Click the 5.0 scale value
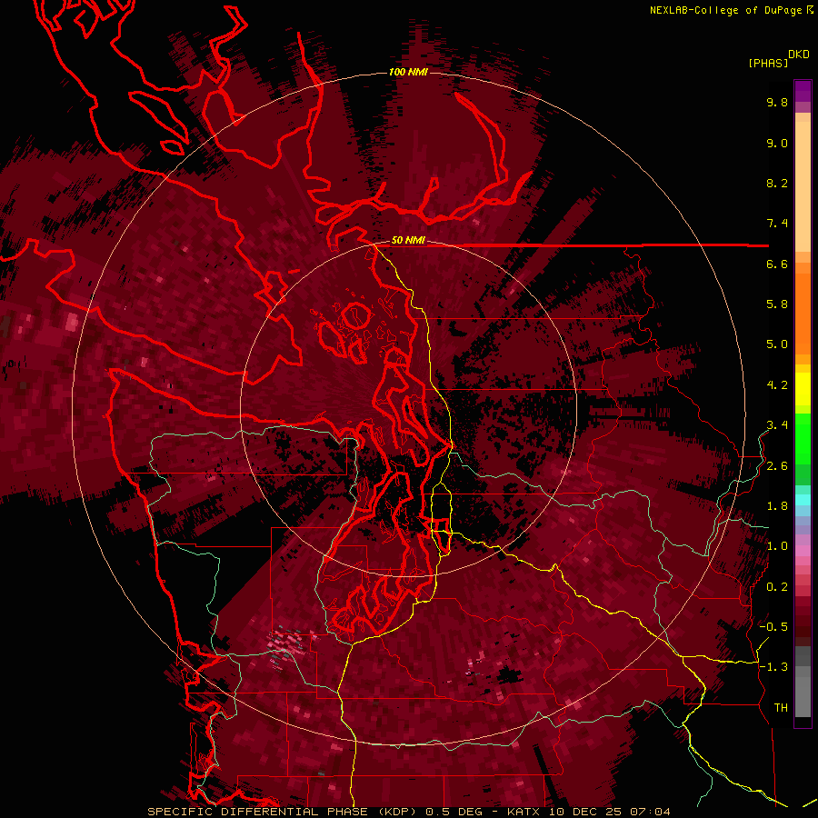 tap(777, 344)
